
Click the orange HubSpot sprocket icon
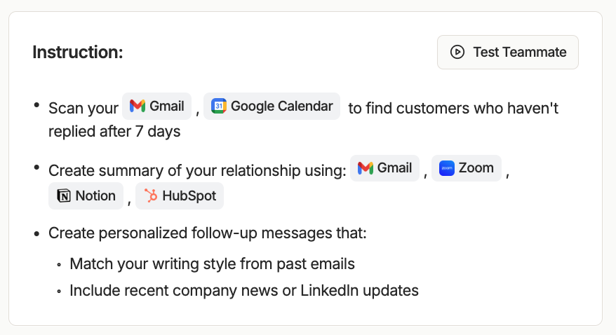tap(150, 196)
